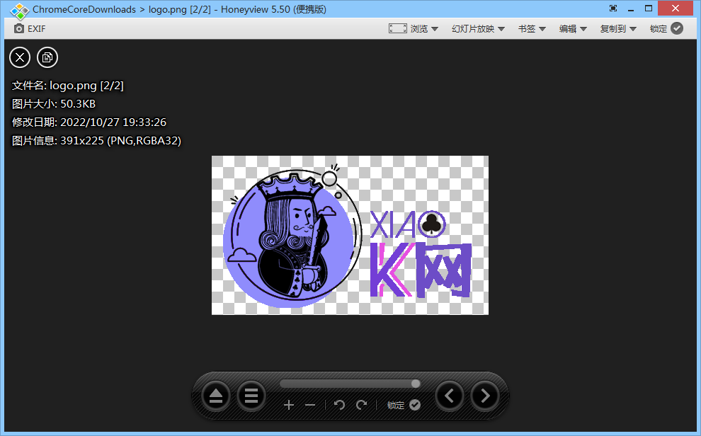Zoom in with the plus icon
Viewport: 701px width, 436px height.
coord(289,405)
